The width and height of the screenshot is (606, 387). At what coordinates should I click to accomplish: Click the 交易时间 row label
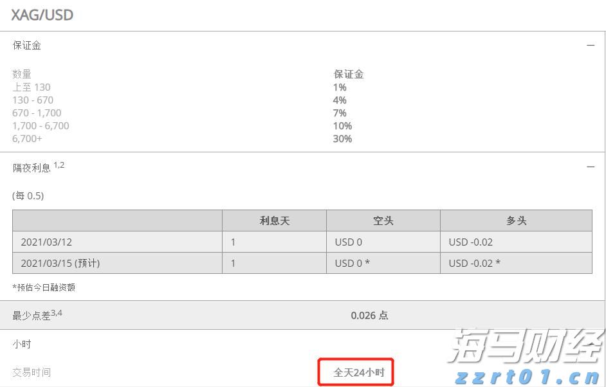point(32,372)
